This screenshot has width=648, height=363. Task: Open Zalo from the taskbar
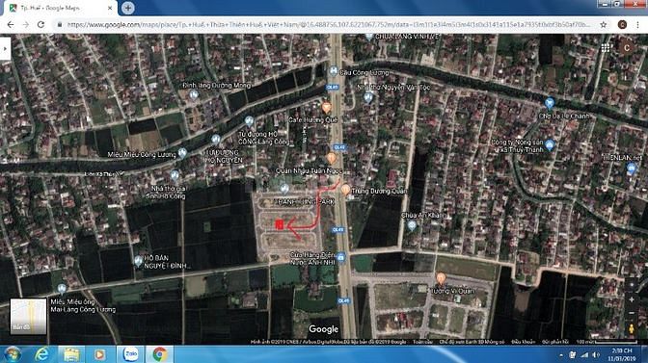pos(130,354)
